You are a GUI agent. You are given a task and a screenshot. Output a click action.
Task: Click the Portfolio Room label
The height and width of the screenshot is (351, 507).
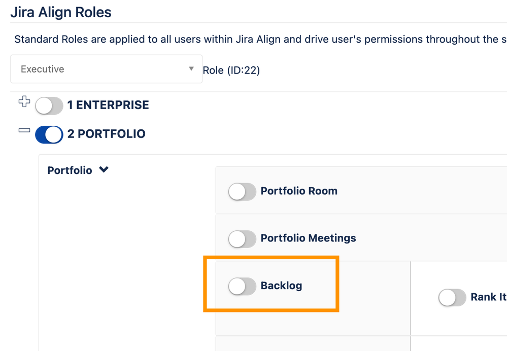(x=299, y=191)
